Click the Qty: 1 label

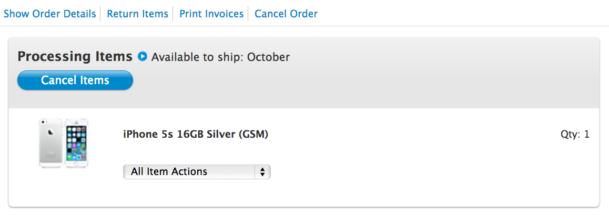pos(575,135)
